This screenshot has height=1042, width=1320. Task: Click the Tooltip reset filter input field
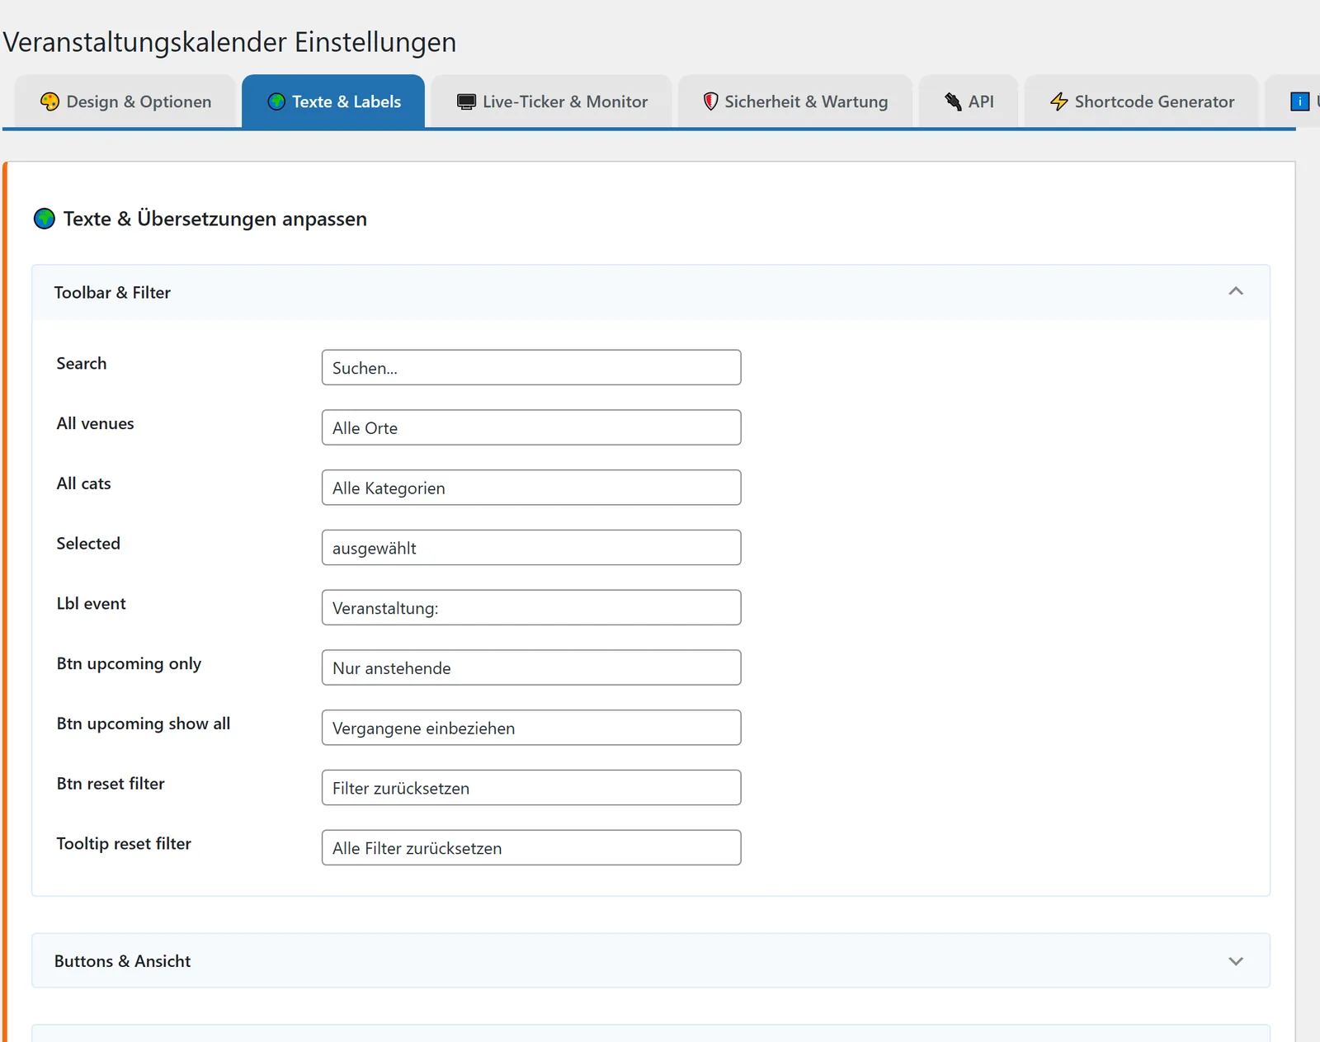(531, 847)
